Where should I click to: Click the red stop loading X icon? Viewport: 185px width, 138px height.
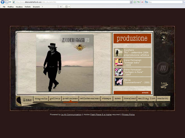coord(142,2)
